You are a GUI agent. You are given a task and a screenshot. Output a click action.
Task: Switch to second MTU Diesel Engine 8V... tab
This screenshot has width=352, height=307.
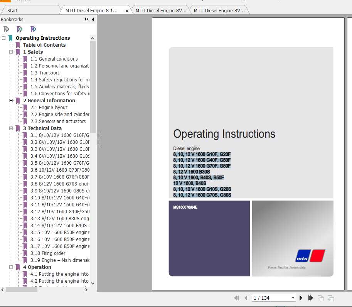(x=161, y=10)
